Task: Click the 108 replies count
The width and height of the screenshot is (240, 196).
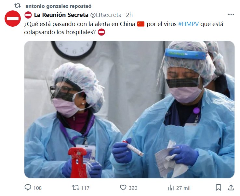Action: tap(37, 188)
